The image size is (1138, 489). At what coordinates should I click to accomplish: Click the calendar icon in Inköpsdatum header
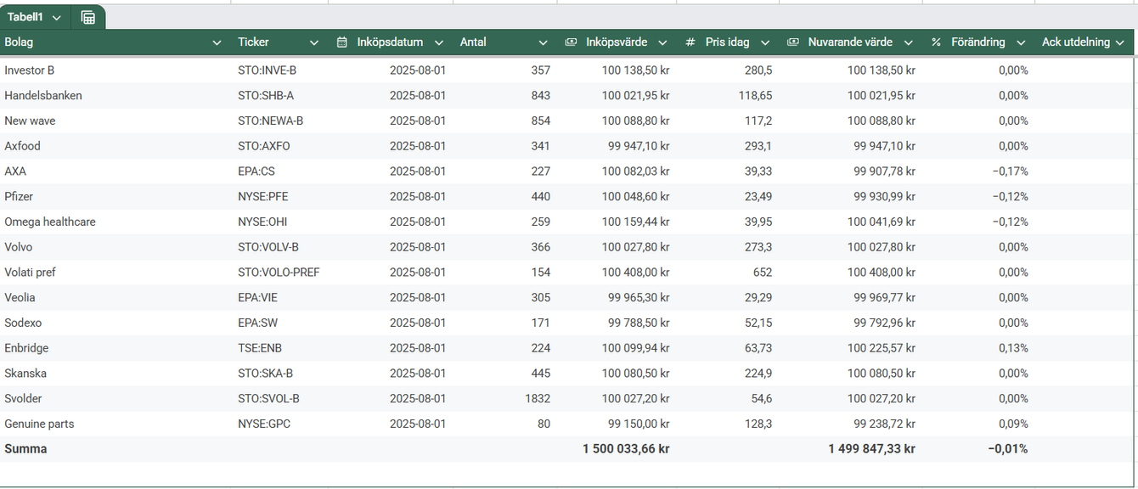click(x=342, y=42)
